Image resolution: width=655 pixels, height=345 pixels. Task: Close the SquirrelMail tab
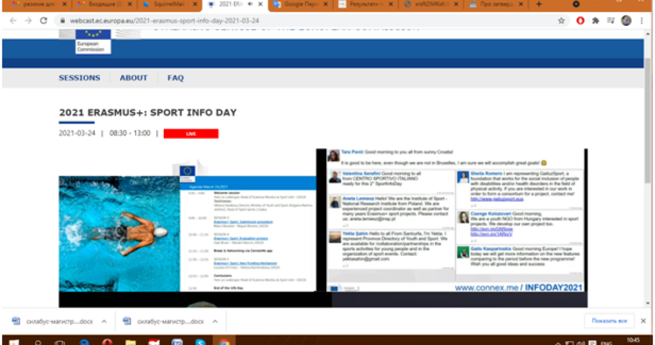195,4
